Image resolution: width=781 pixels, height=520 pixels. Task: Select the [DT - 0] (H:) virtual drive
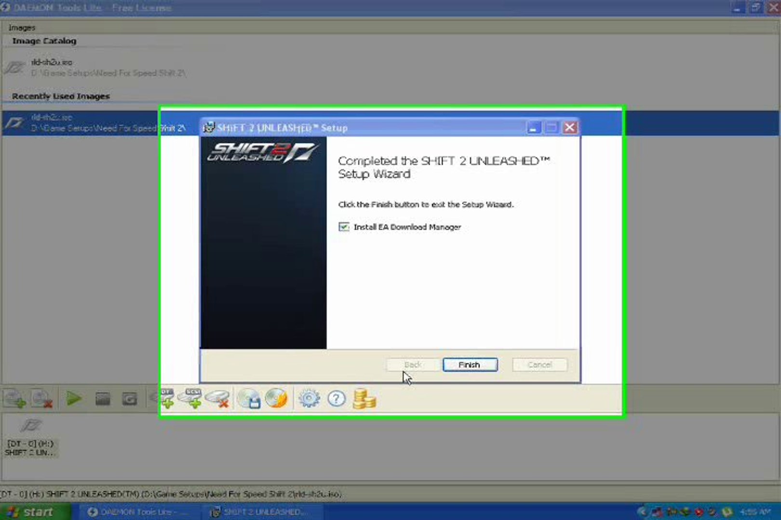(30, 438)
